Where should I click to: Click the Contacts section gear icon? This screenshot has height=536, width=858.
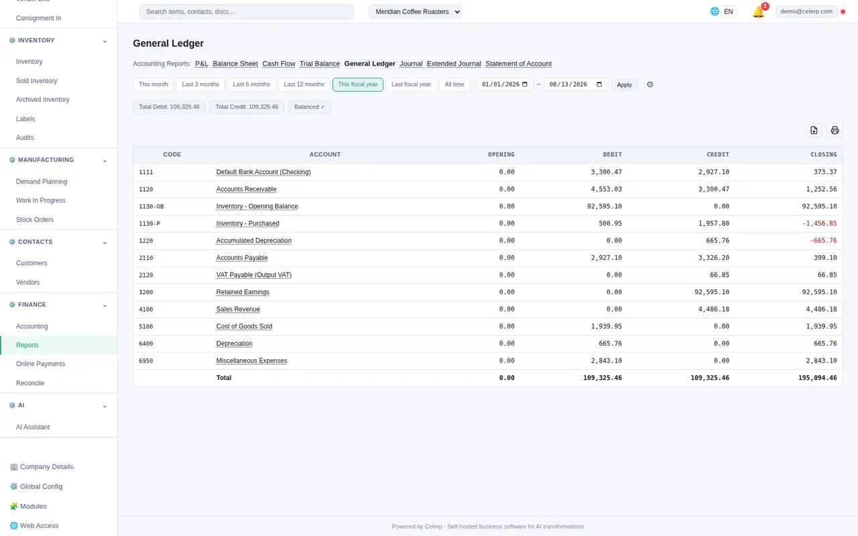pyautogui.click(x=12, y=242)
